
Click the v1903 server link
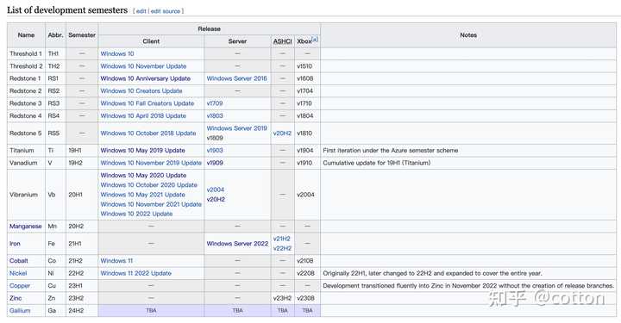[215, 150]
